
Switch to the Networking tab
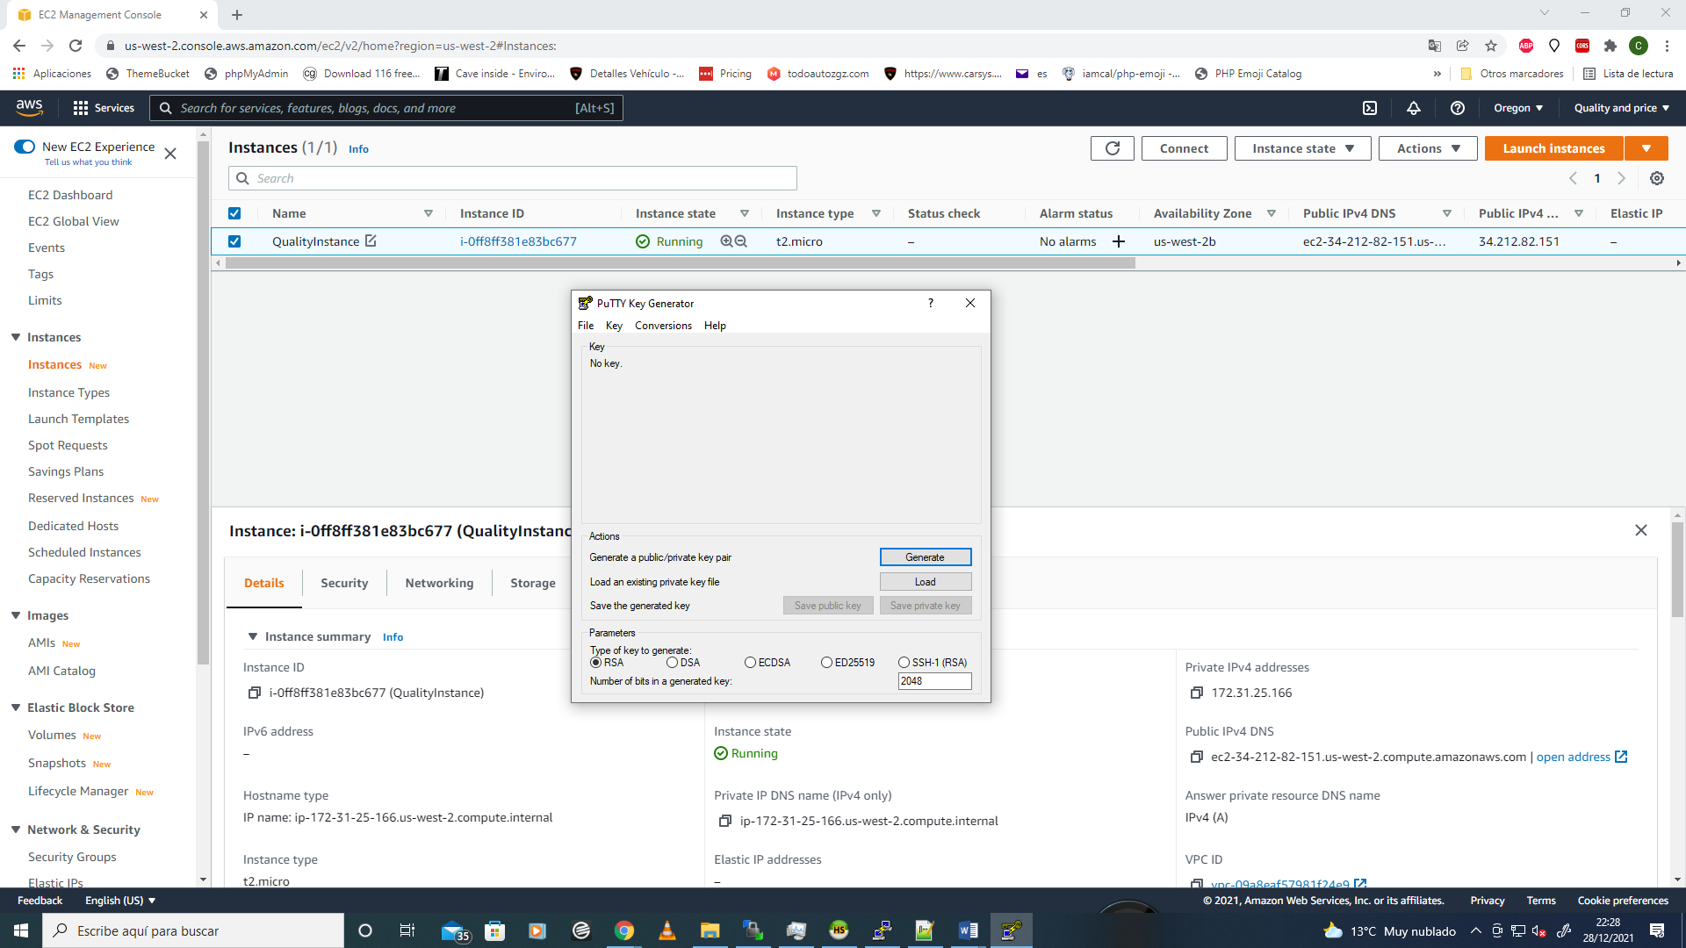click(x=439, y=583)
